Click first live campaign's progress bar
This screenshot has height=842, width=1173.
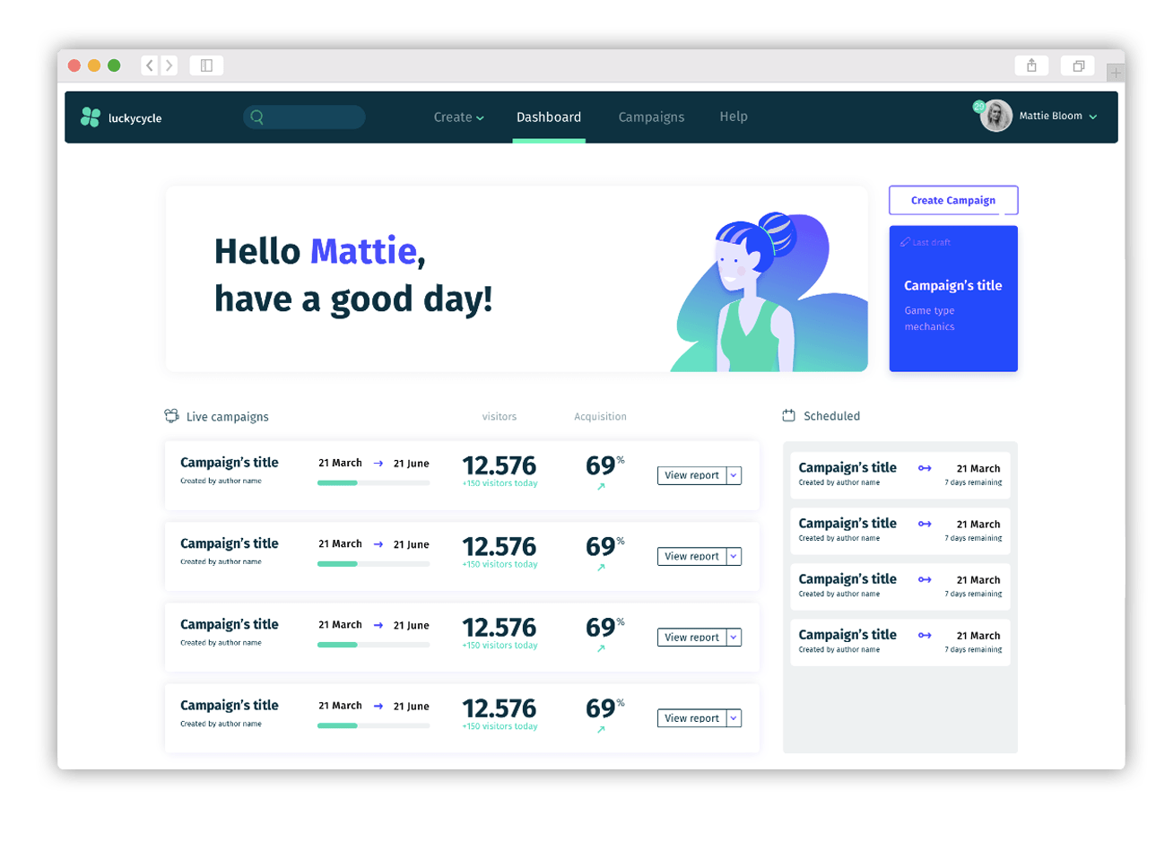point(373,483)
